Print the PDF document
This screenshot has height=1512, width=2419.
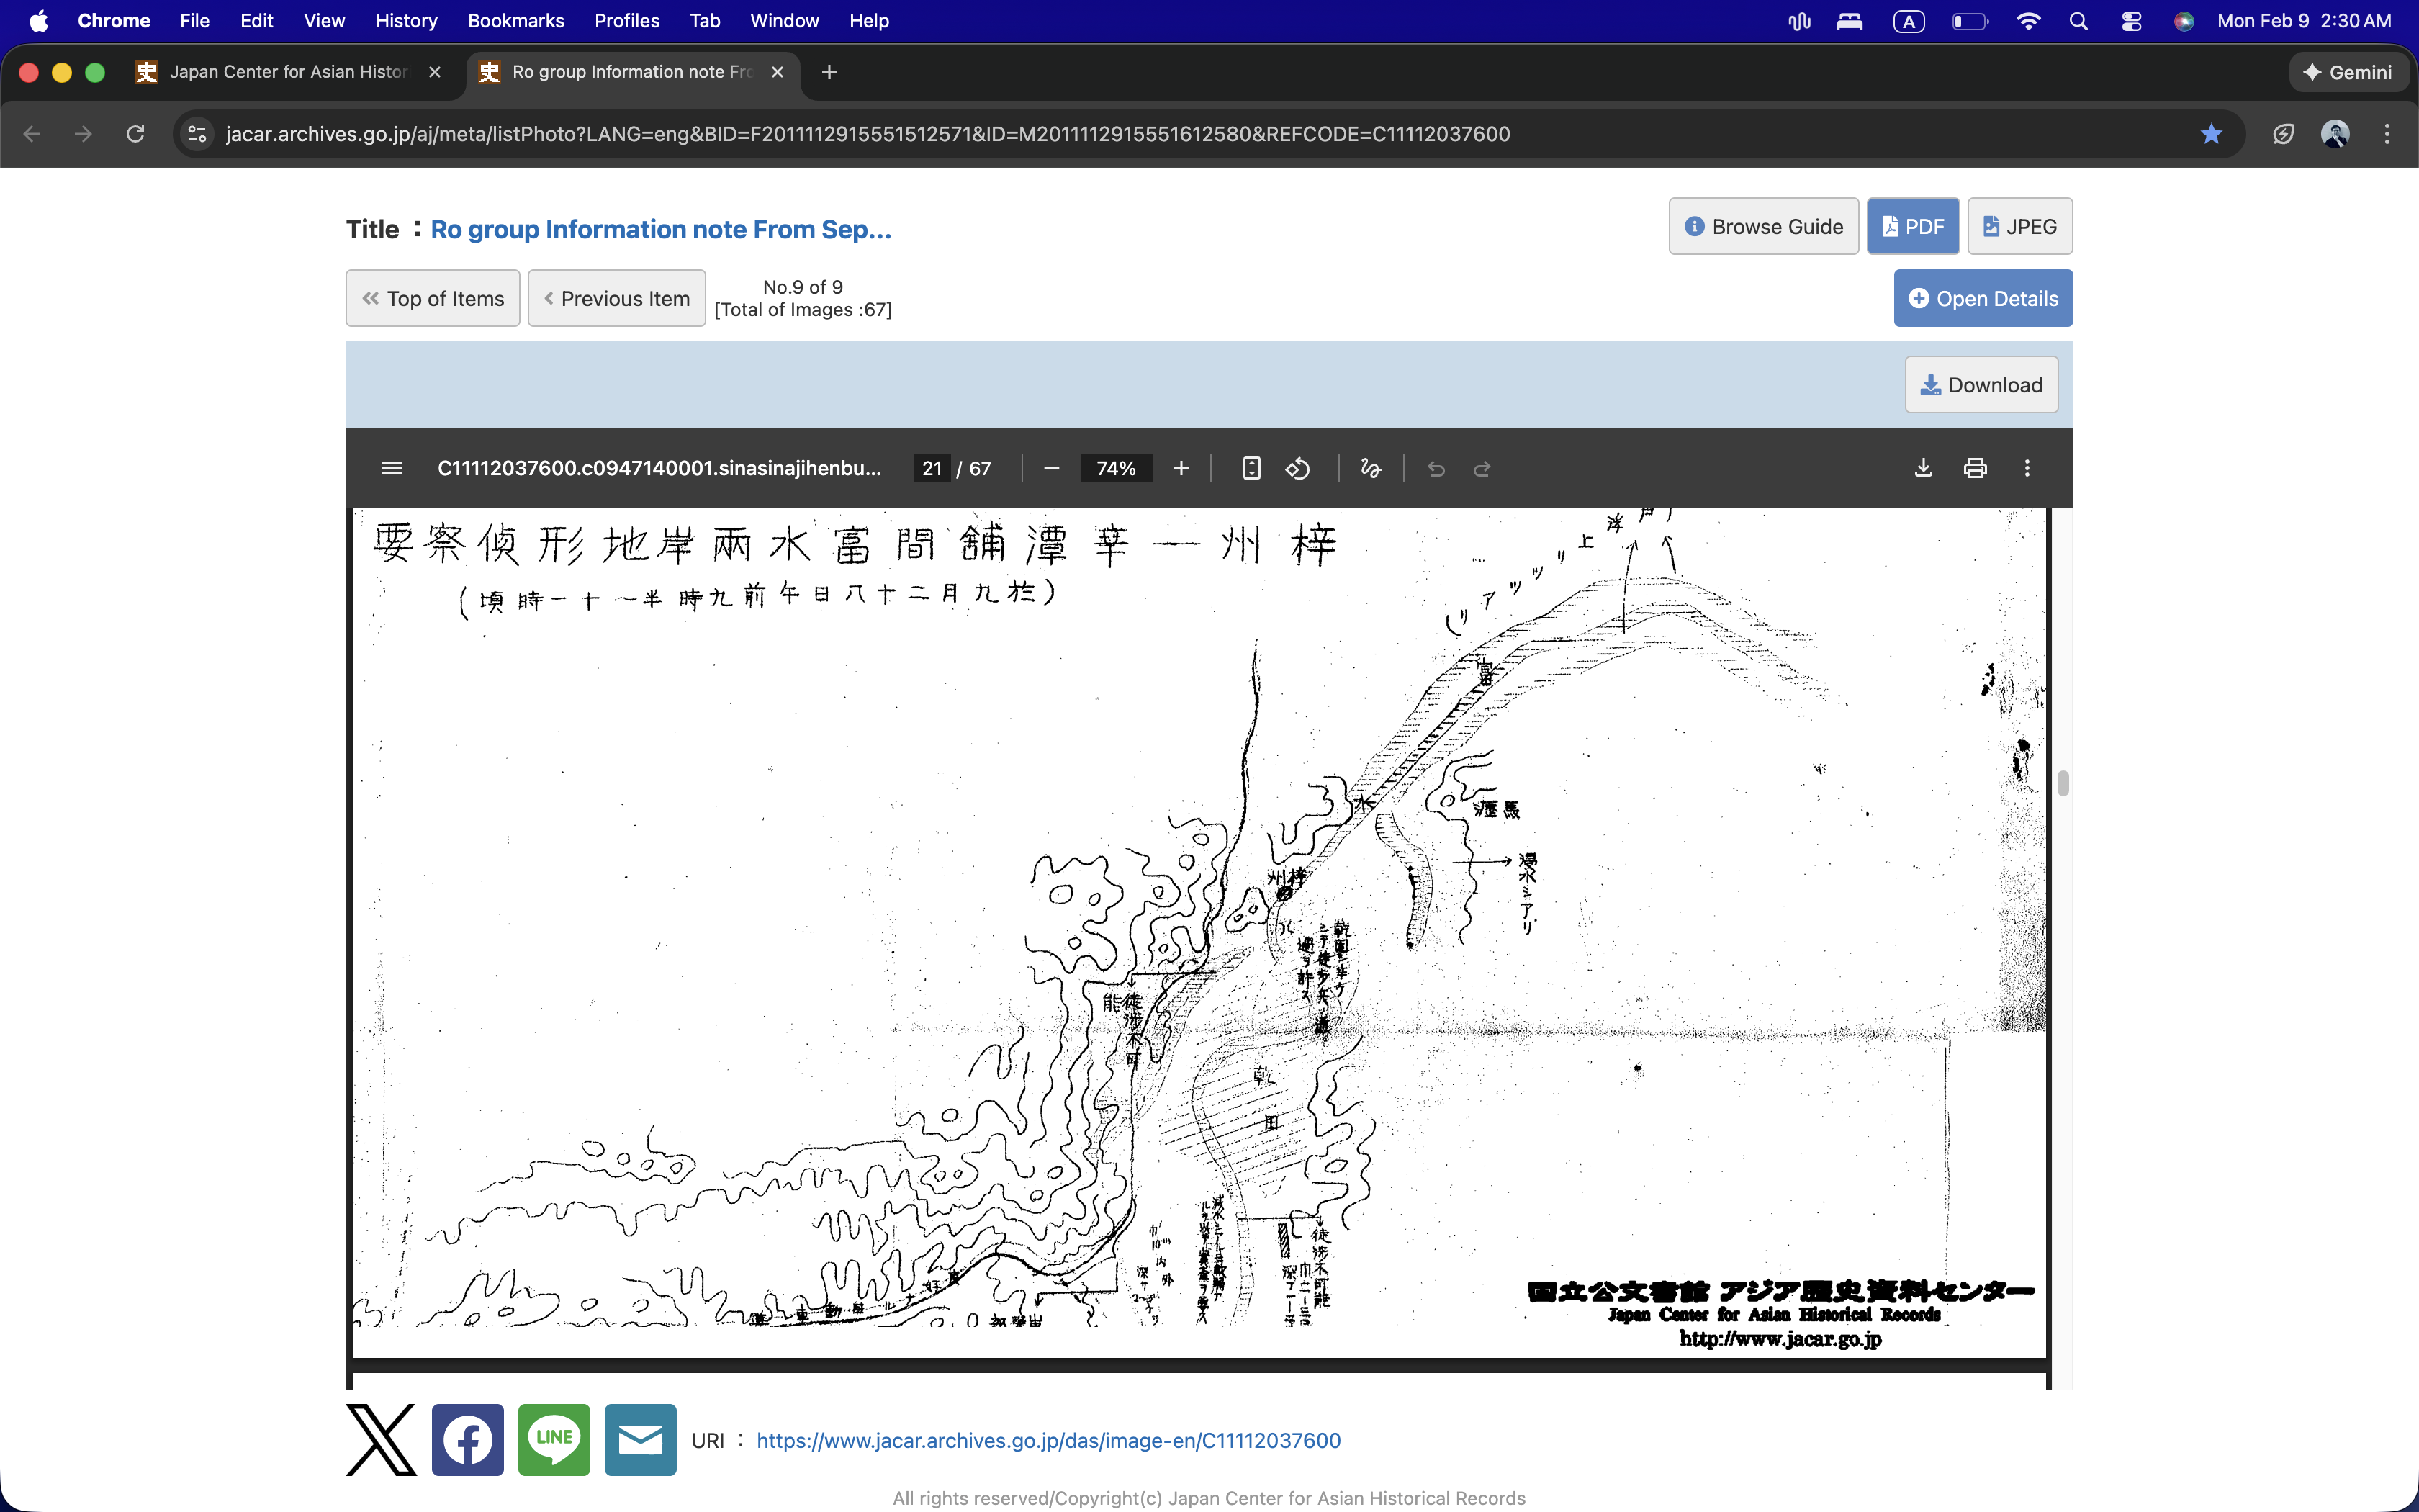pos(1974,468)
